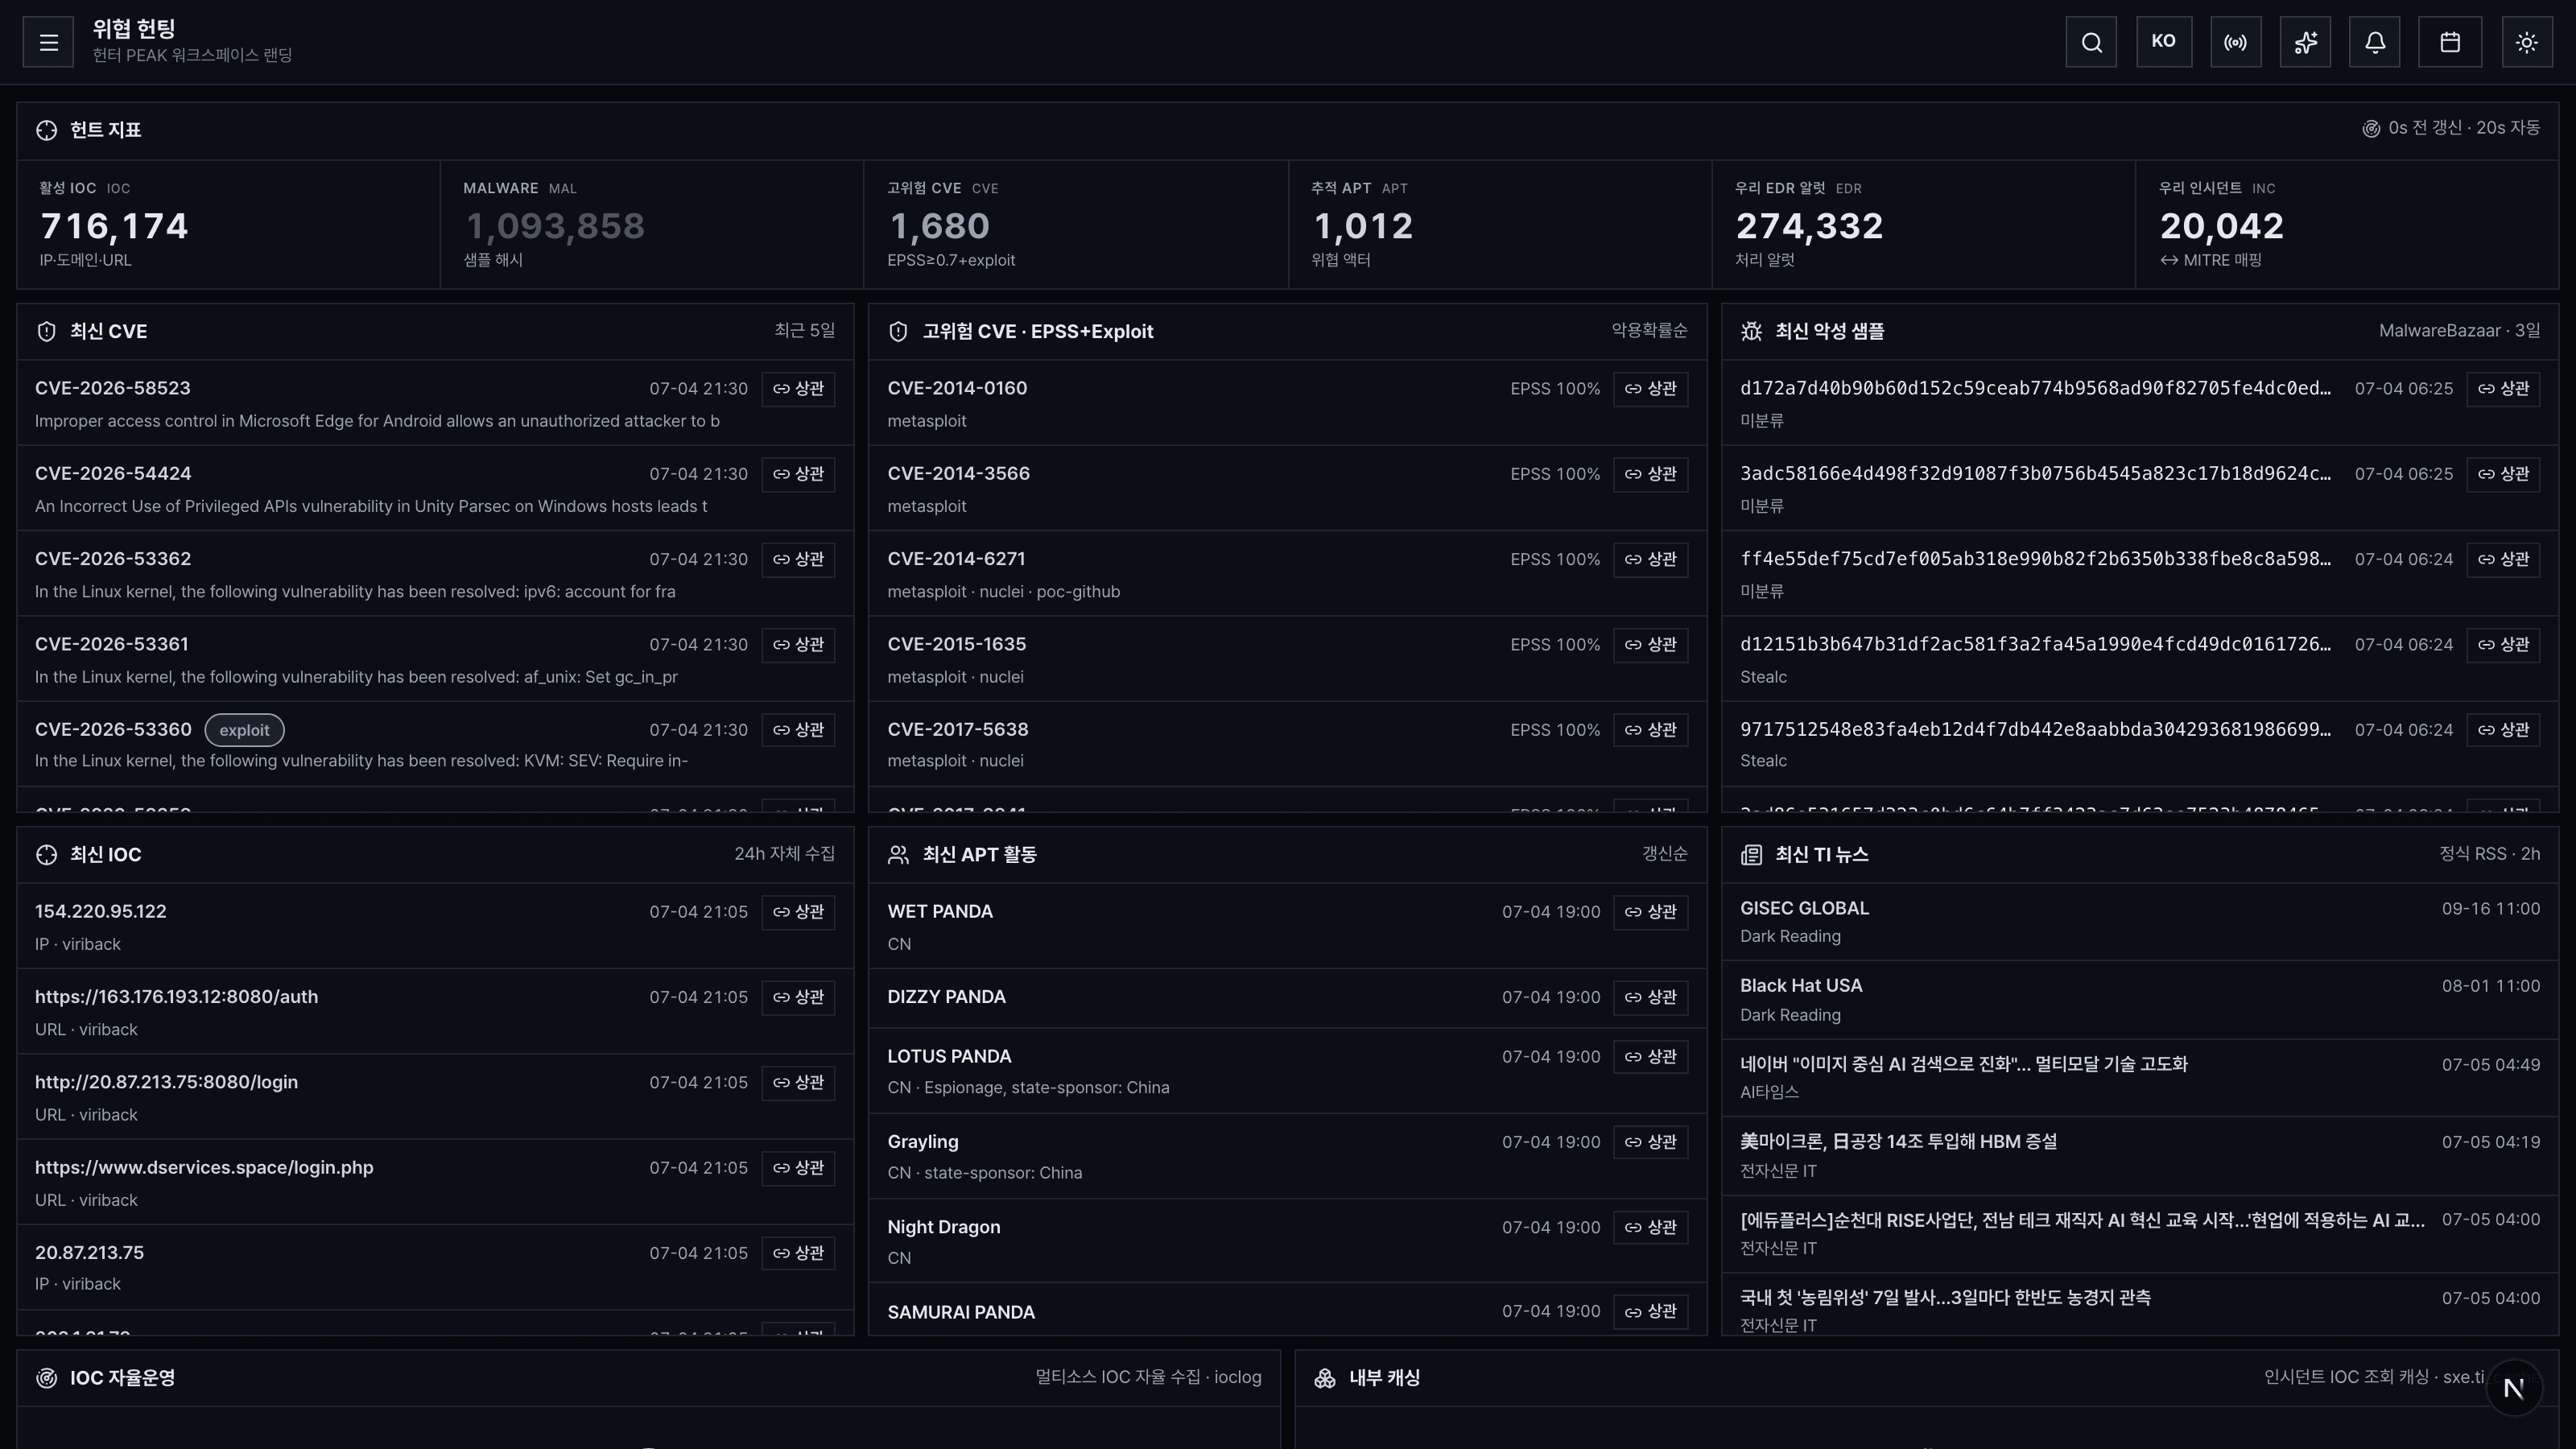
Task: Click 상관 for https://www.dservices.space/login.php
Action: pos(798,1168)
